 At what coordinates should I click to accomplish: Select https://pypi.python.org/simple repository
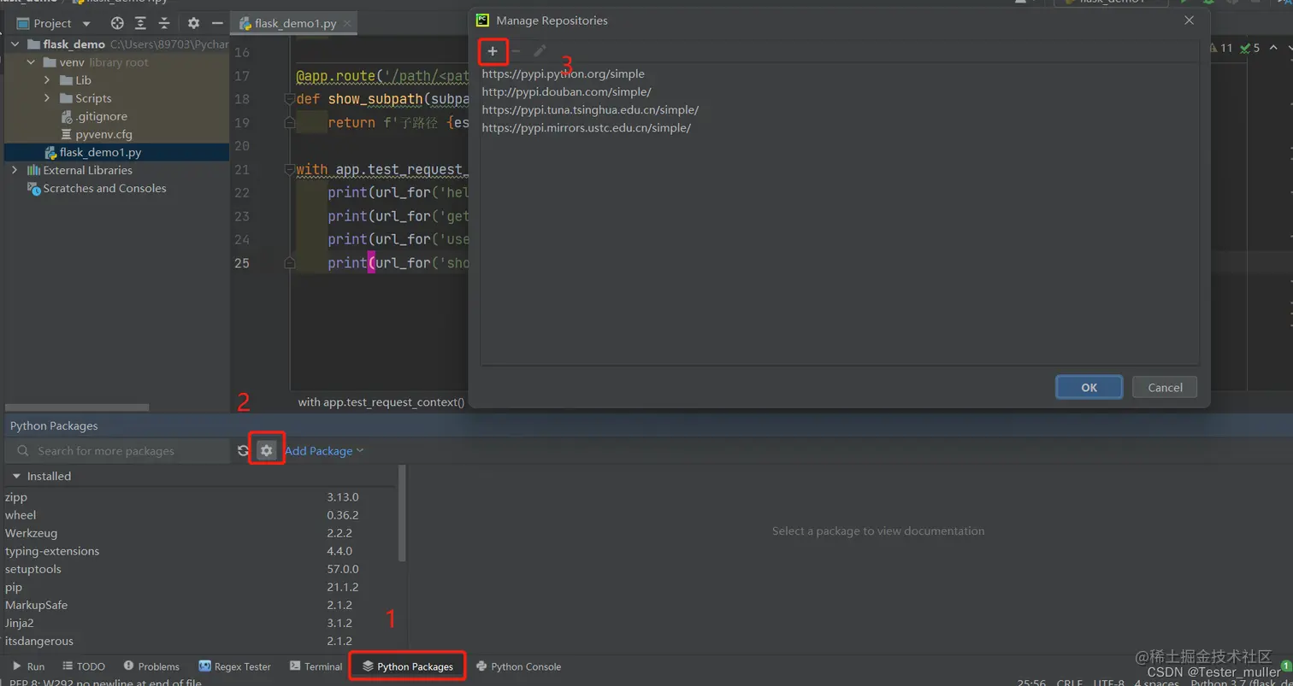(x=564, y=74)
